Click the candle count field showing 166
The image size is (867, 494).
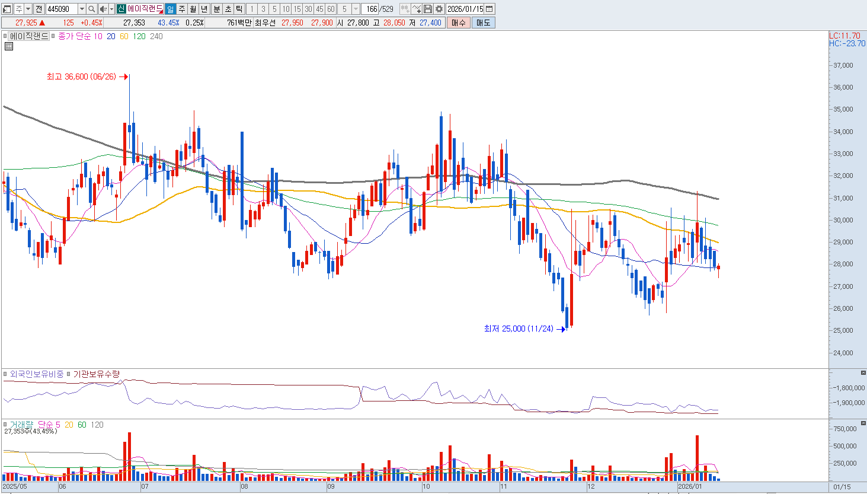tap(371, 9)
